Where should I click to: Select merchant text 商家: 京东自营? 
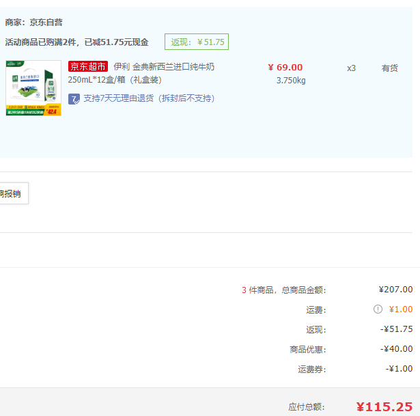(33, 23)
